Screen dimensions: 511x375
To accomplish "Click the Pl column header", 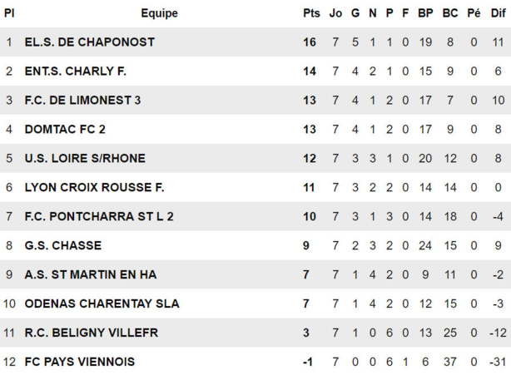I will click(x=9, y=13).
